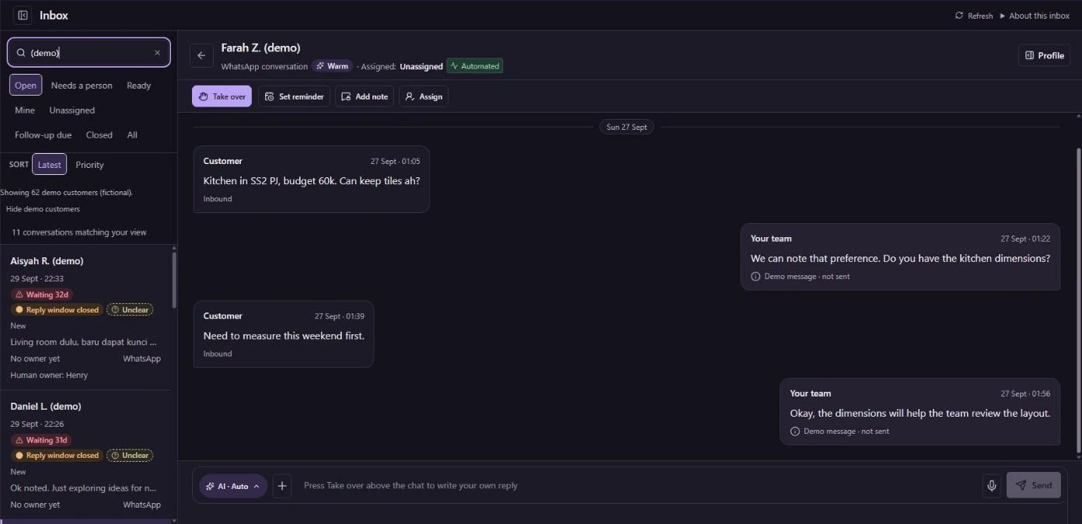Viewport: 1082px width, 524px height.
Task: Click the Send button
Action: coord(1034,485)
